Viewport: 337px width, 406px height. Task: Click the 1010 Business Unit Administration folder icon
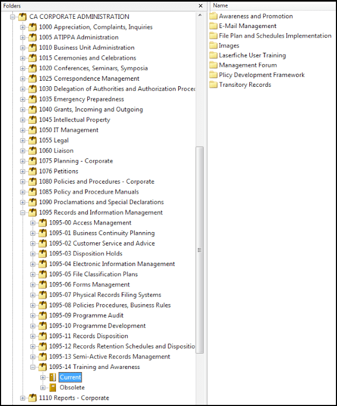(x=32, y=47)
